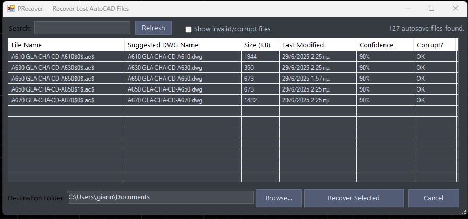The height and width of the screenshot is (219, 468).
Task: Sort by Size (KB) column header
Action: coord(260,45)
